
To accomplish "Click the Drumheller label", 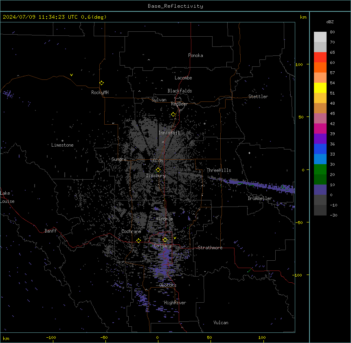I will [x=260, y=198].
